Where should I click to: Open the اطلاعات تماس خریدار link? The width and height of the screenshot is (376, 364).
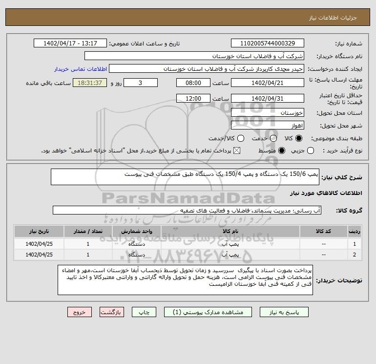(x=81, y=69)
